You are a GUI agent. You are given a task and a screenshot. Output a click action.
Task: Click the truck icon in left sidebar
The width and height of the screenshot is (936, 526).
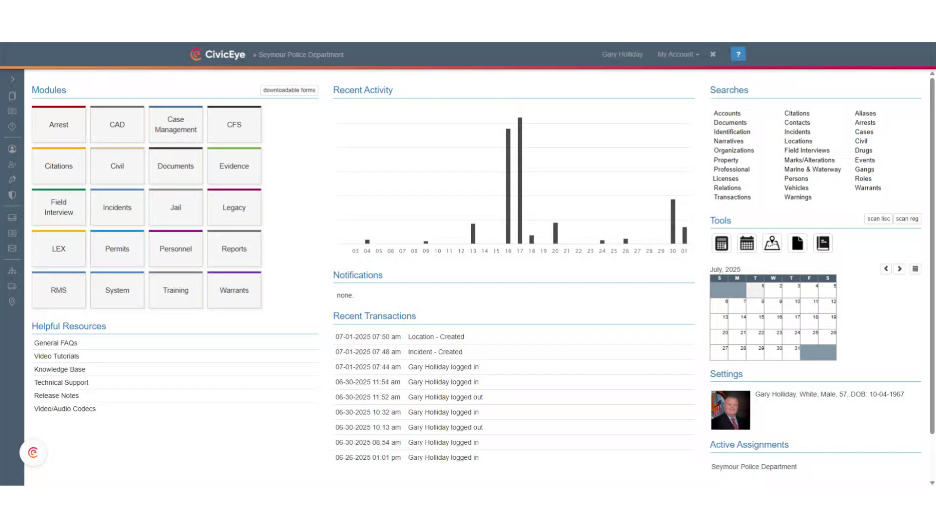click(12, 286)
